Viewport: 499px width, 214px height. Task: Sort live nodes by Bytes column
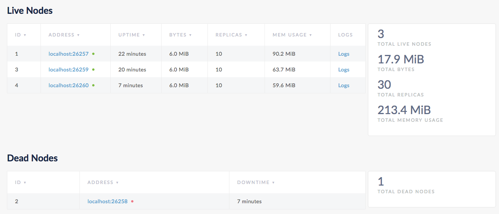point(180,35)
